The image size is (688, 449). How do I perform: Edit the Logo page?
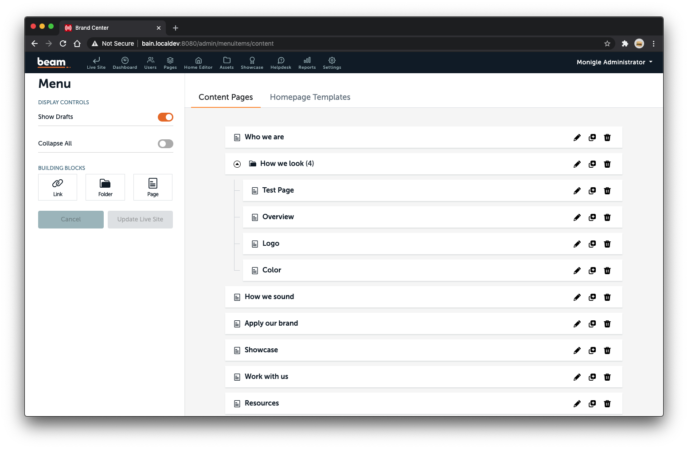[x=577, y=244]
